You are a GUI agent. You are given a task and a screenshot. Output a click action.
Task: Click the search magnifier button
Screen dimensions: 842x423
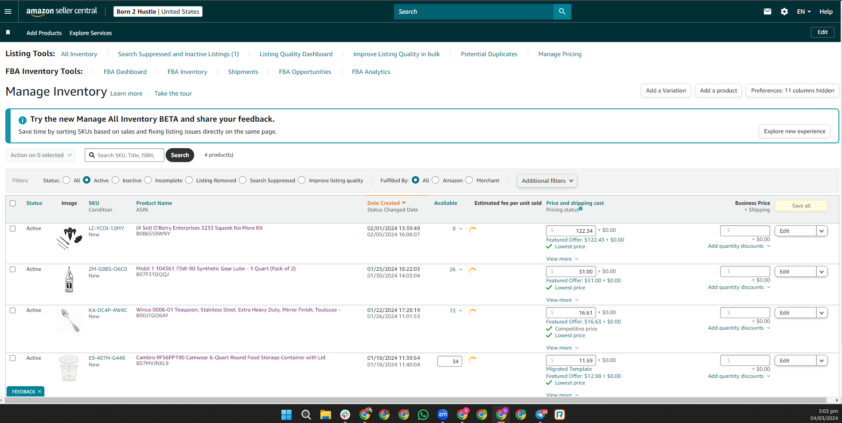tap(562, 12)
